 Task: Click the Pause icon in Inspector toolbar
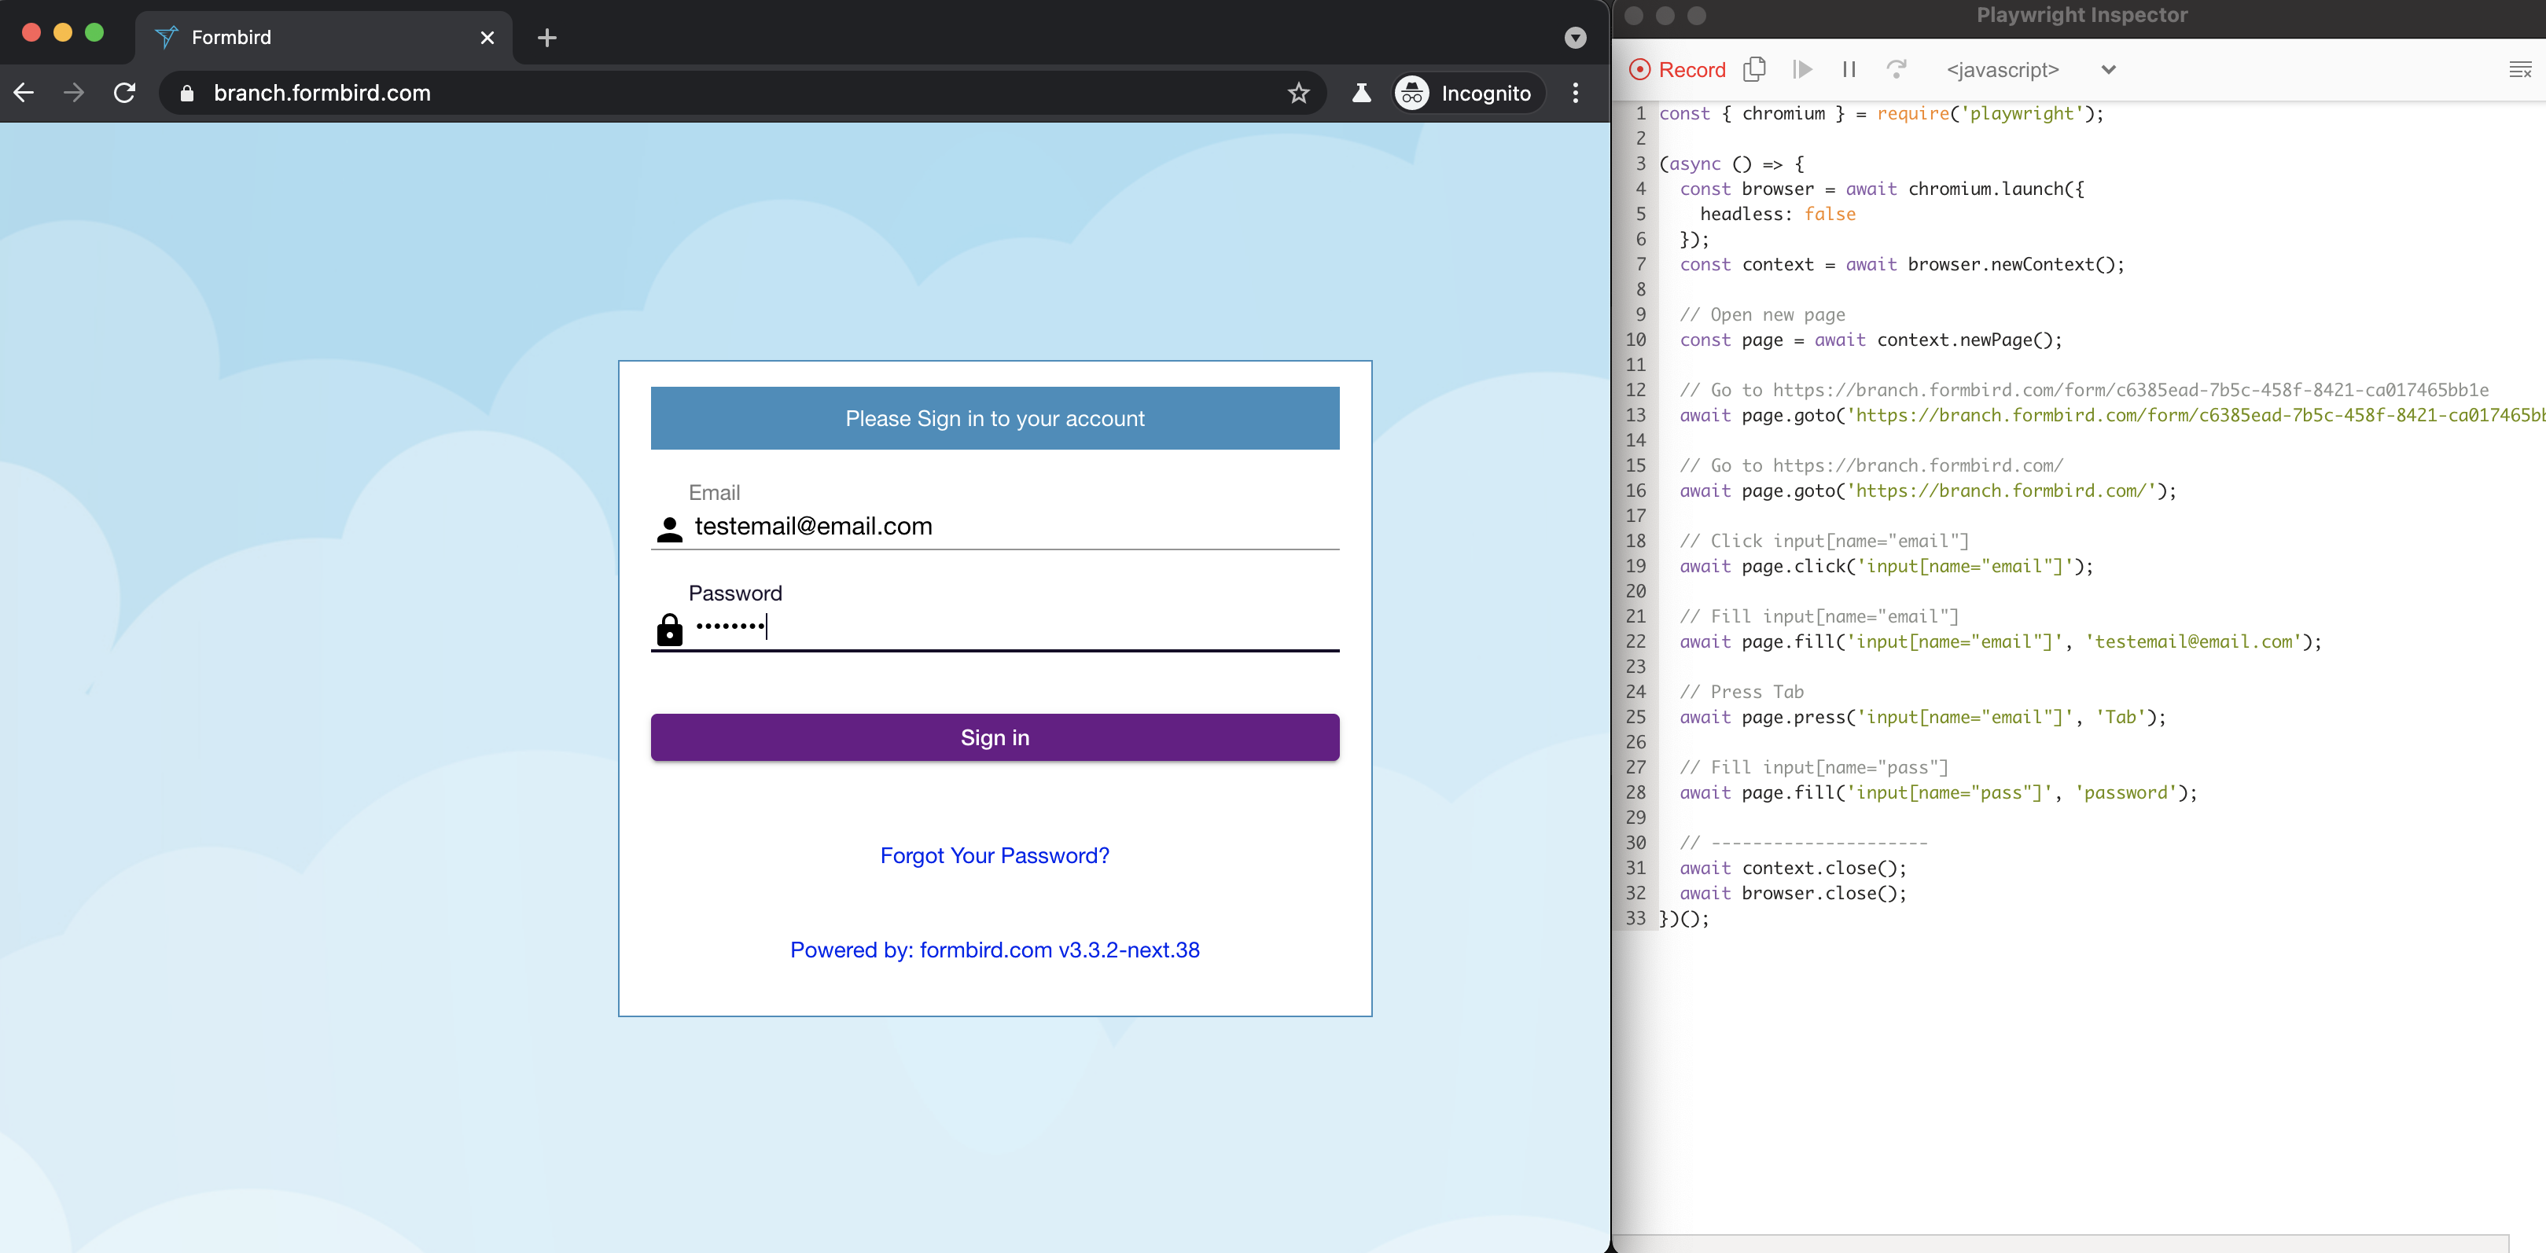pyautogui.click(x=1849, y=69)
